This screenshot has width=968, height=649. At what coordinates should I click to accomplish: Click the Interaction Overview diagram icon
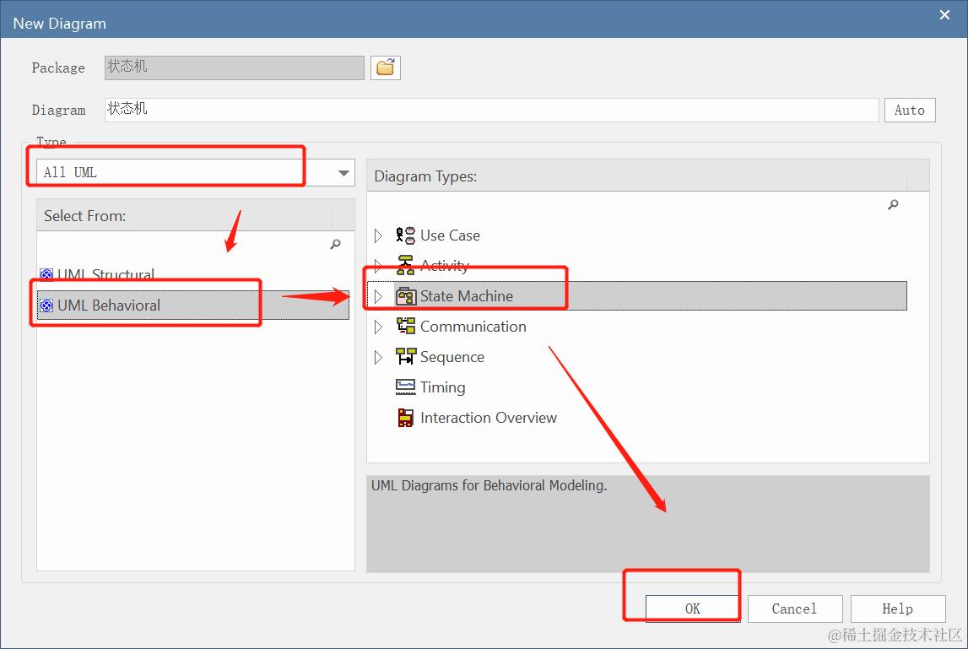click(406, 418)
